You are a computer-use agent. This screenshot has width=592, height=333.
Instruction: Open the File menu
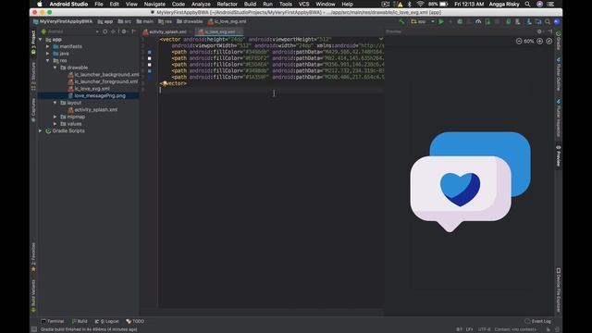pyautogui.click(x=99, y=4)
